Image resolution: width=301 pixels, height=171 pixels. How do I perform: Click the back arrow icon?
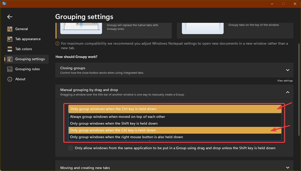pos(10,17)
